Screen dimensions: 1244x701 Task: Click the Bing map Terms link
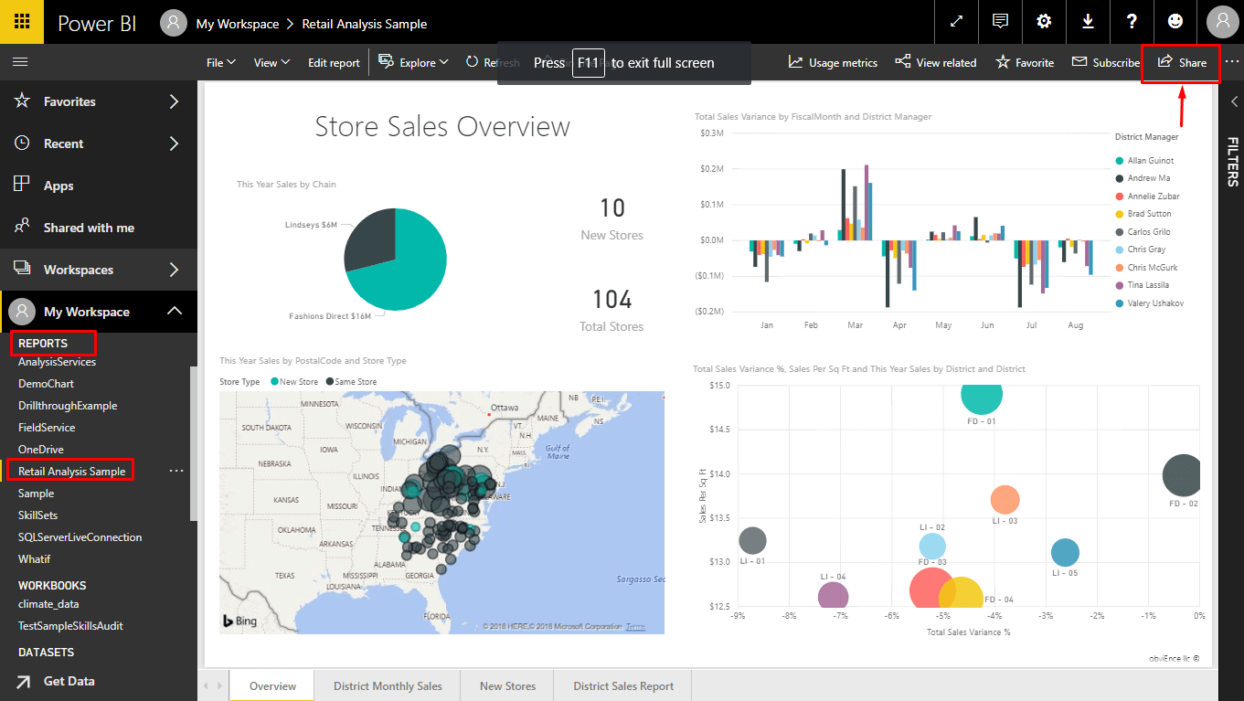pos(635,627)
